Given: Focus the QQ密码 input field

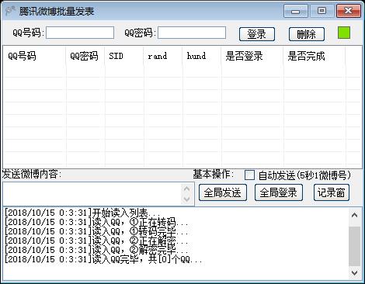Looking at the screenshot, I should (192, 33).
